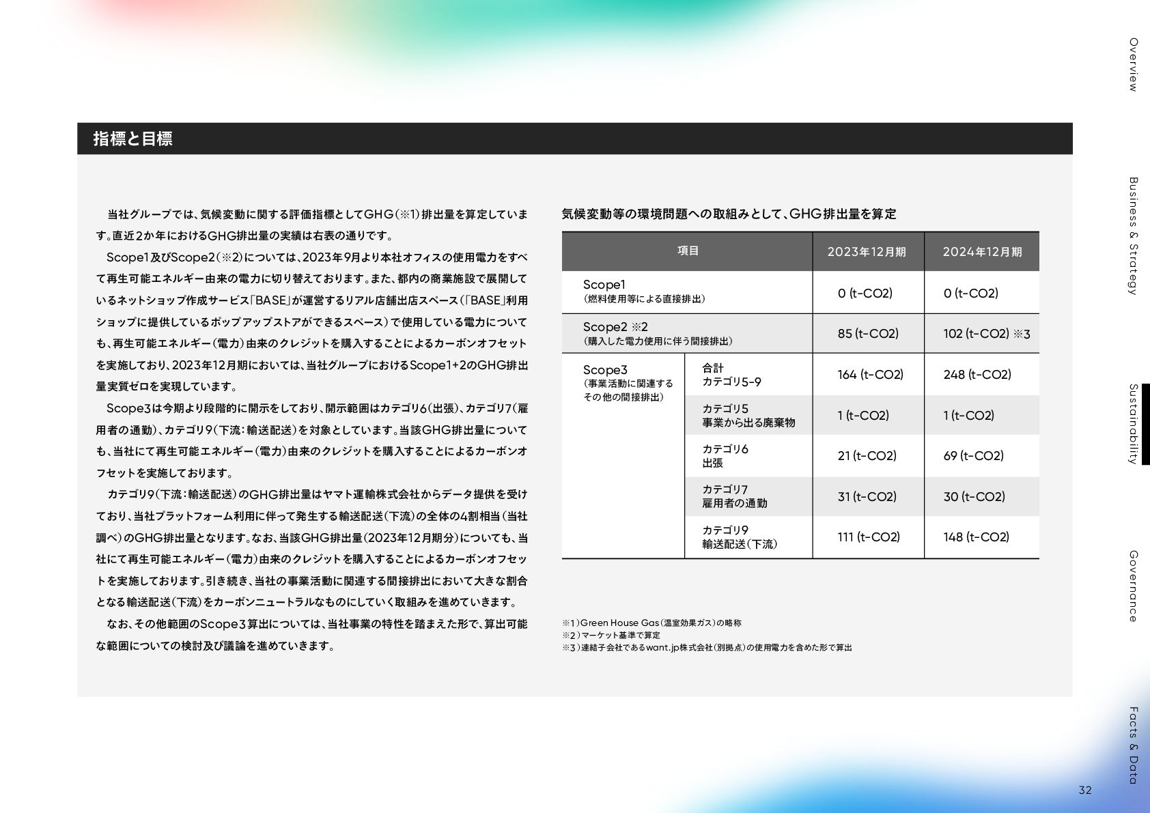Click paragraph beginning カテゴリ9(下流:輸送配送)のGHG

[311, 548]
